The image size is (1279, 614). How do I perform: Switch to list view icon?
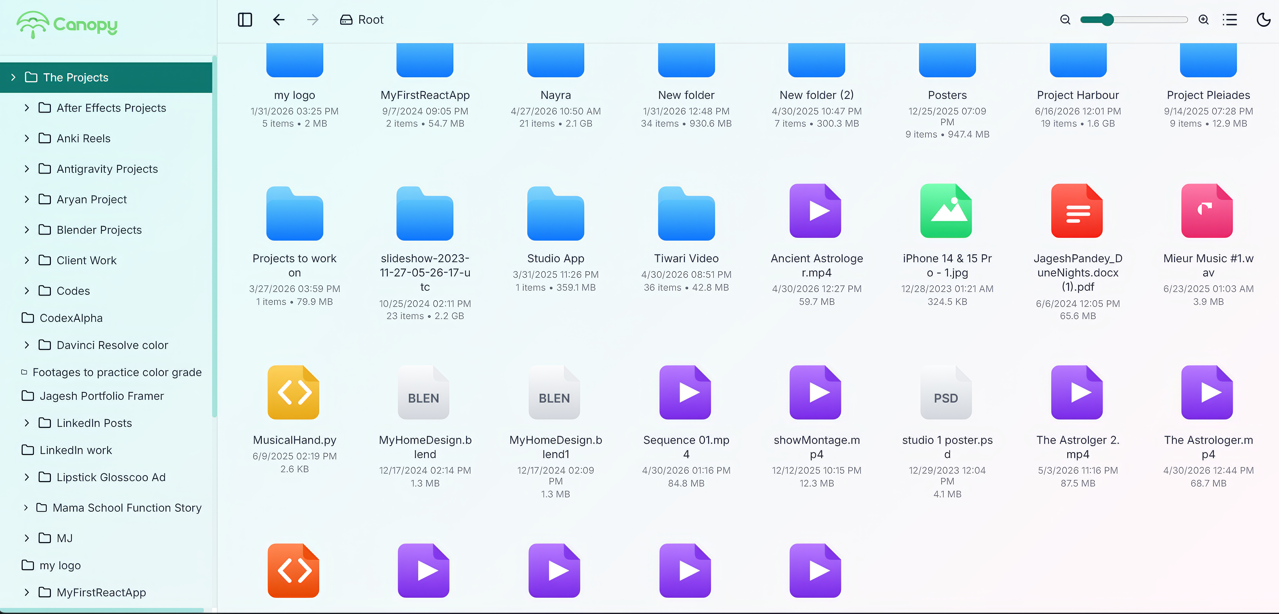1230,20
